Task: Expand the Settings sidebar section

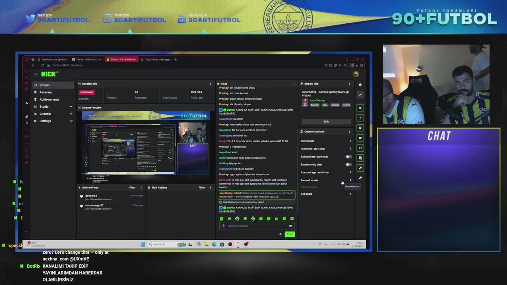Action: pyautogui.click(x=71, y=121)
